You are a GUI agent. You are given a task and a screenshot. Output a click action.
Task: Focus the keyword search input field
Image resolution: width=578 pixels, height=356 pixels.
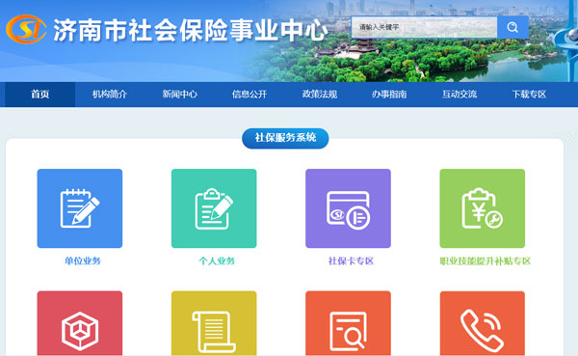pos(424,27)
